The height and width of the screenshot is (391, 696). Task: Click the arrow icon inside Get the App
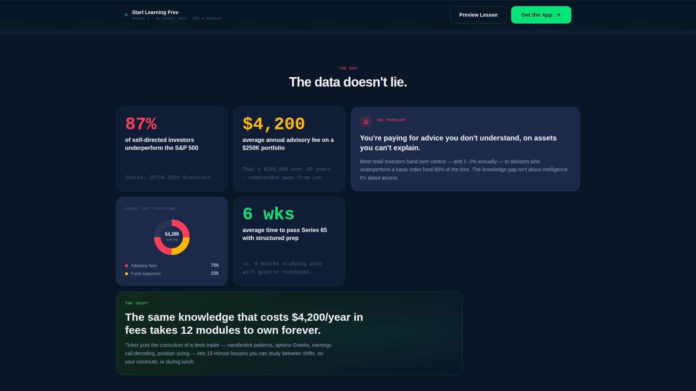click(x=558, y=15)
